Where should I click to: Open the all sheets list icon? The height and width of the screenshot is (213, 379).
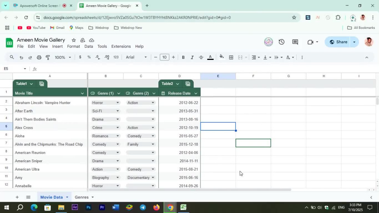coord(28,197)
